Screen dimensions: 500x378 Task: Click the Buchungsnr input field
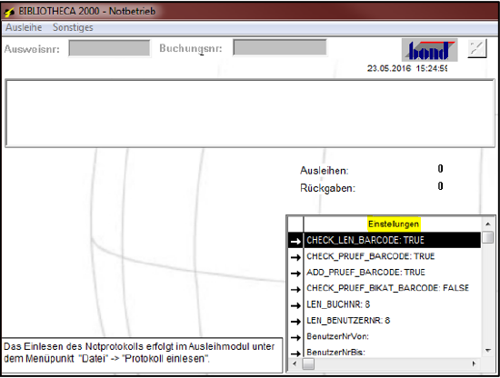tap(280, 47)
